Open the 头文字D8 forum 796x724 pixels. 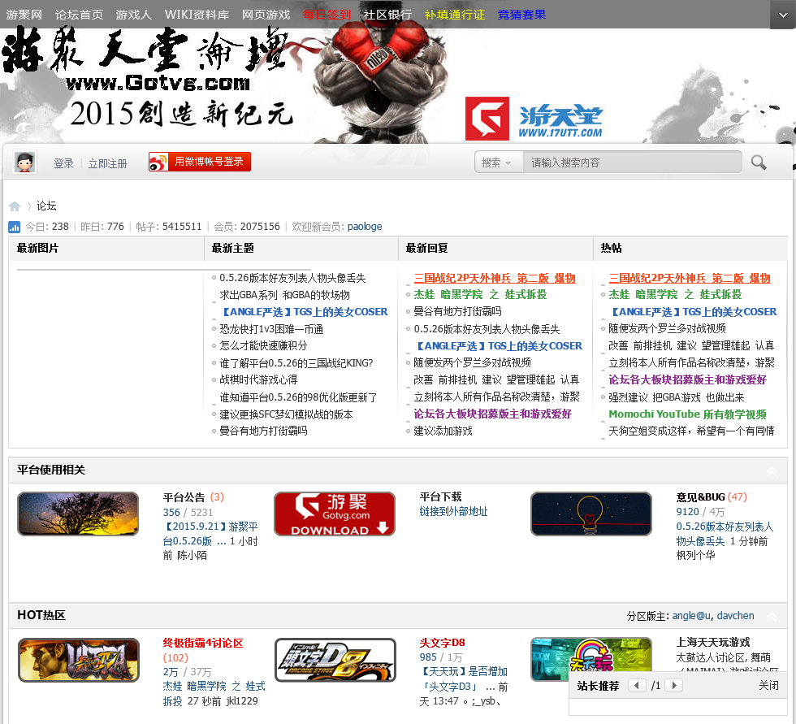[442, 643]
